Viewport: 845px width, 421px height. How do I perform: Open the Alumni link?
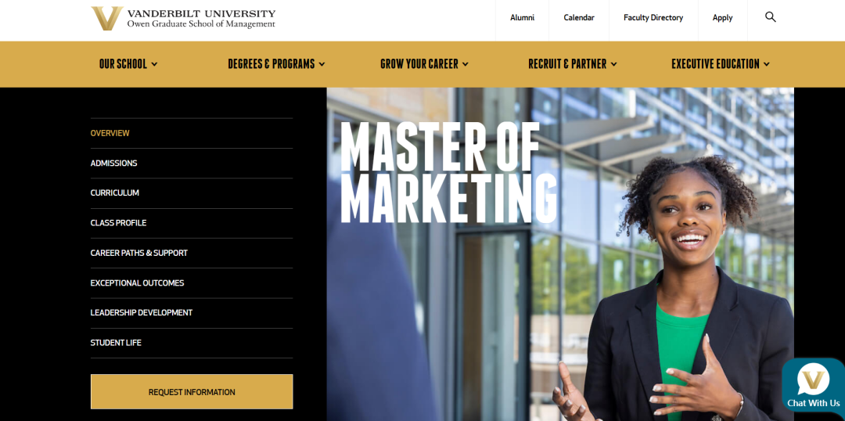point(522,18)
